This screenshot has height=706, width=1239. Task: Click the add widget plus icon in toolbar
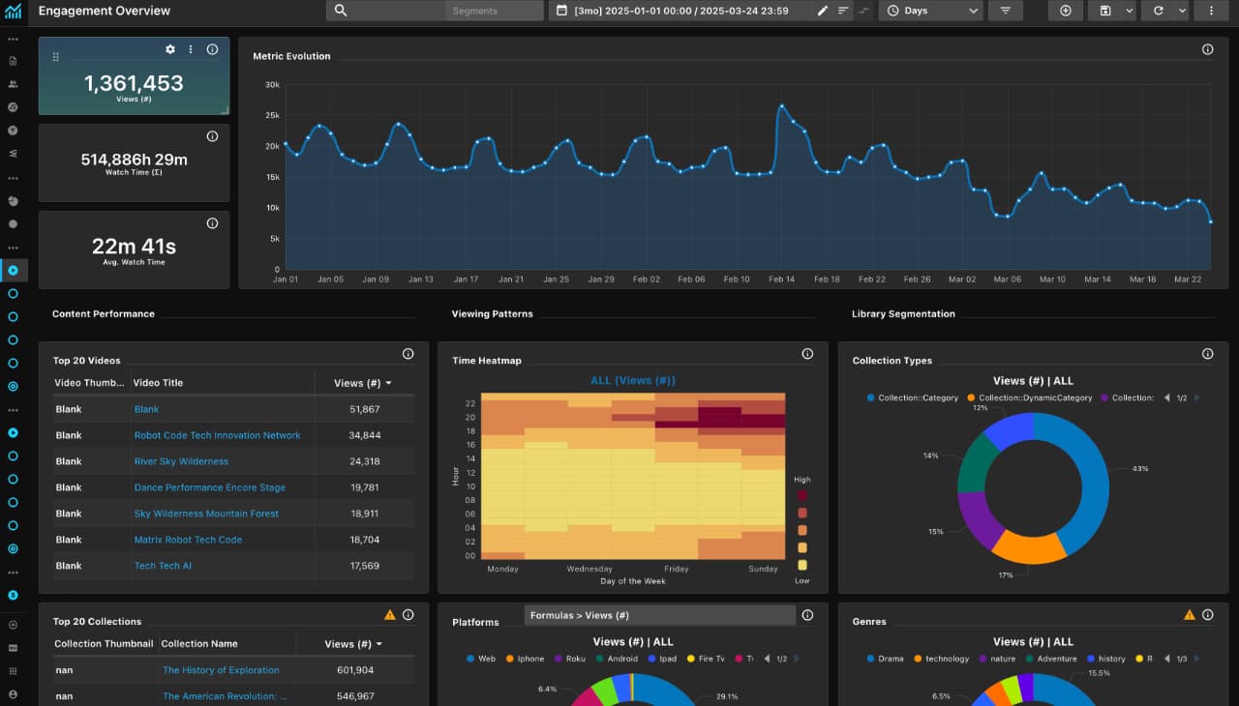point(1065,11)
